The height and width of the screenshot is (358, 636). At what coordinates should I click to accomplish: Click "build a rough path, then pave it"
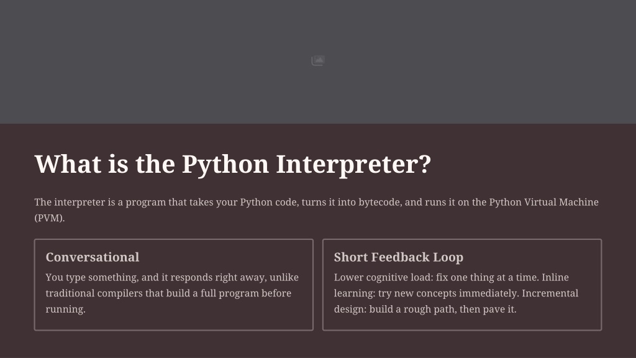click(x=443, y=309)
